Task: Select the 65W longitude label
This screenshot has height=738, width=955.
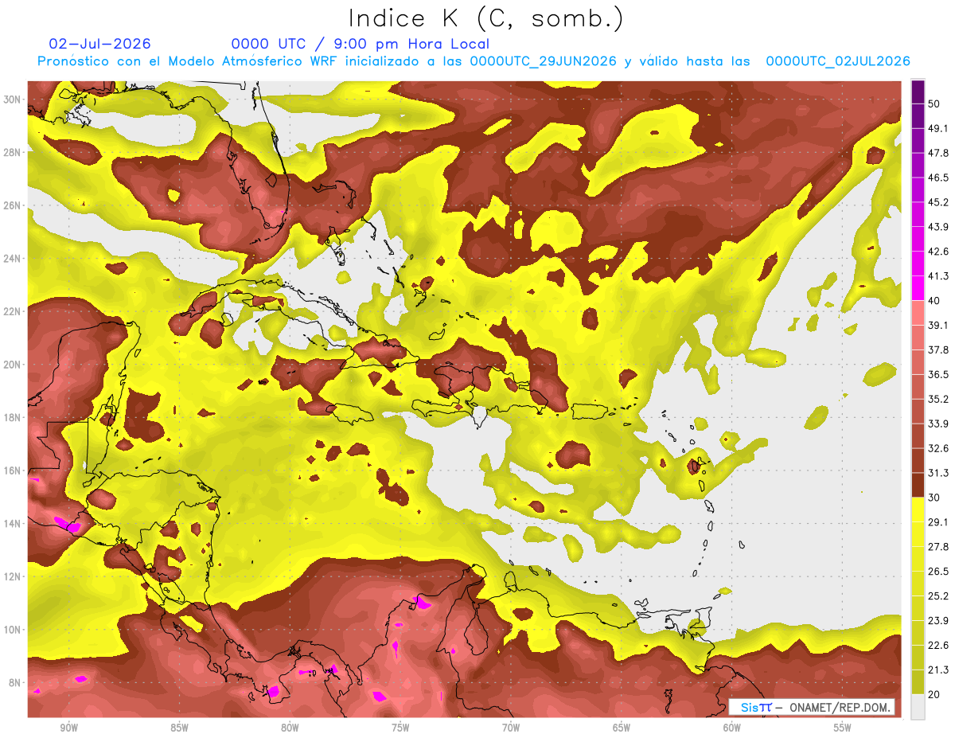Action: coord(622,728)
